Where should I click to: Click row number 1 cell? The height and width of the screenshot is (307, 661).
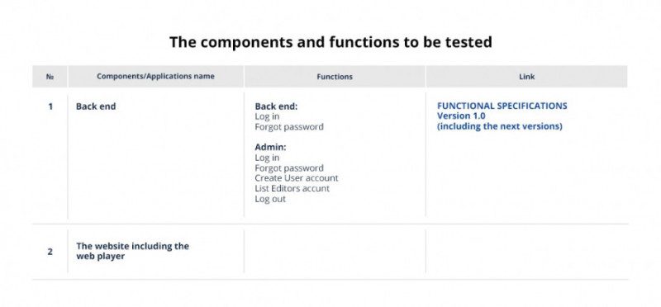pyautogui.click(x=50, y=106)
